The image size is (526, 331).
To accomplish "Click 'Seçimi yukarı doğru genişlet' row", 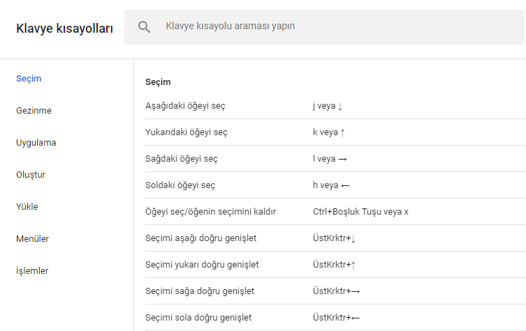I will 202,265.
